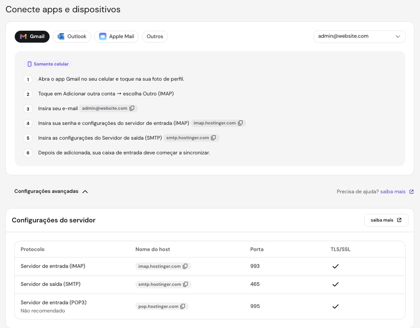Click the TLS/SSL checkmark for POP3 row

click(x=336, y=307)
